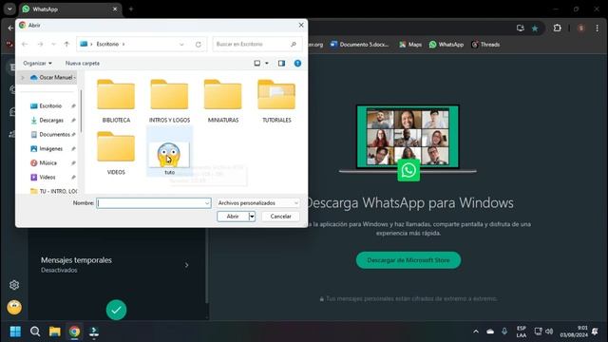Open the tab search dropdown
This screenshot has height=342, width=608.
[x=9, y=9]
